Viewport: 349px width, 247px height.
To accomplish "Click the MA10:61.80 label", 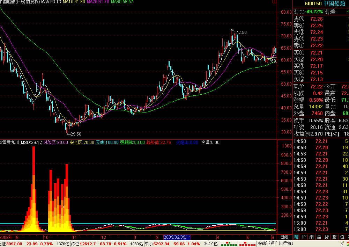I will point(74,2).
